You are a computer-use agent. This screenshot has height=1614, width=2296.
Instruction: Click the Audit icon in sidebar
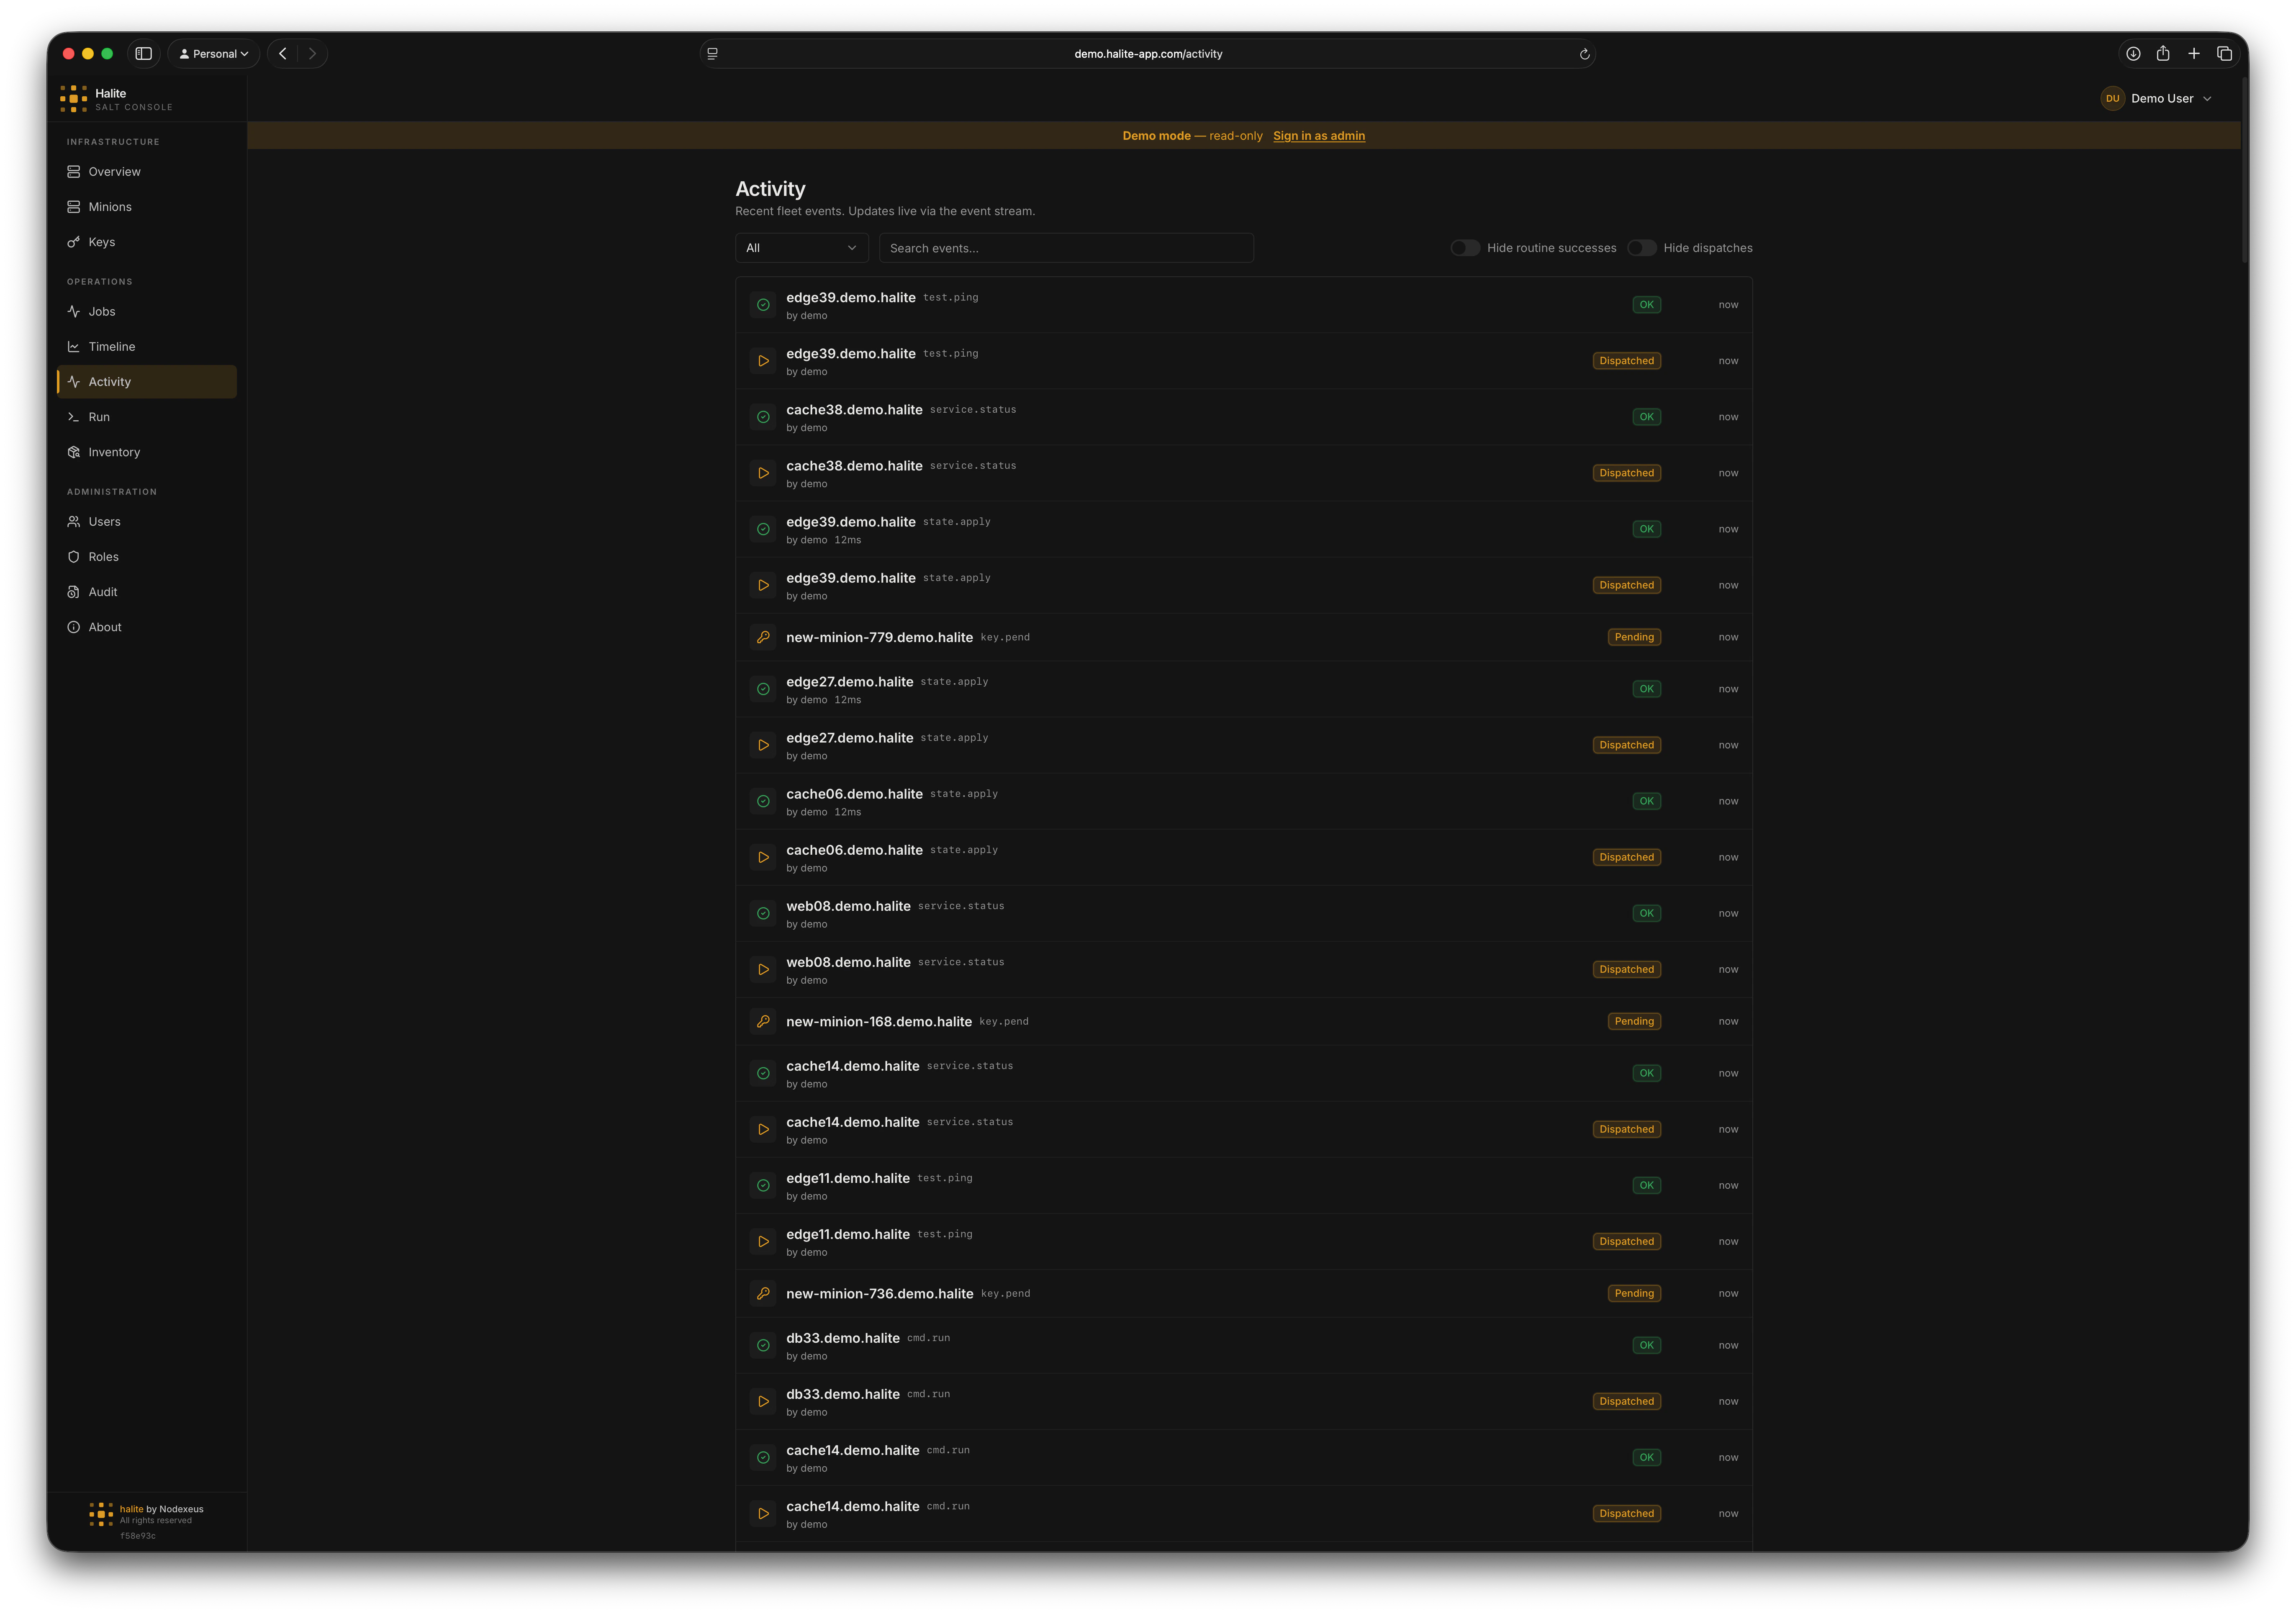74,592
